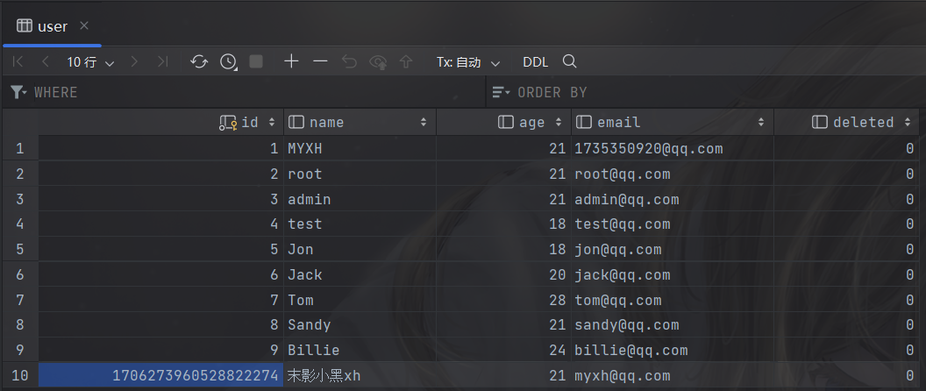Select the MYXH name cell
926x391 pixels.
(360, 148)
